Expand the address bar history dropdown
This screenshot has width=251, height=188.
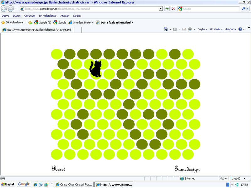tap(161, 9)
